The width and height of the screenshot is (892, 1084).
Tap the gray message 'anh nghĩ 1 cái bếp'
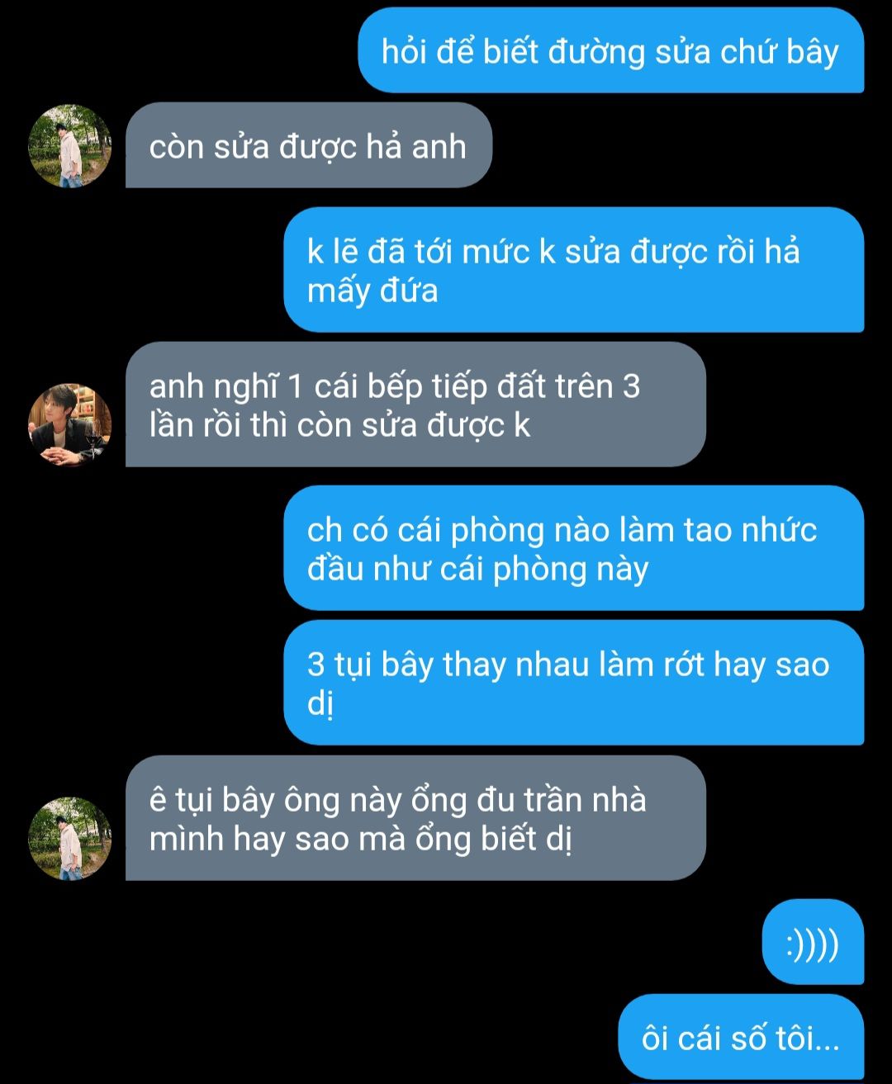click(x=415, y=405)
